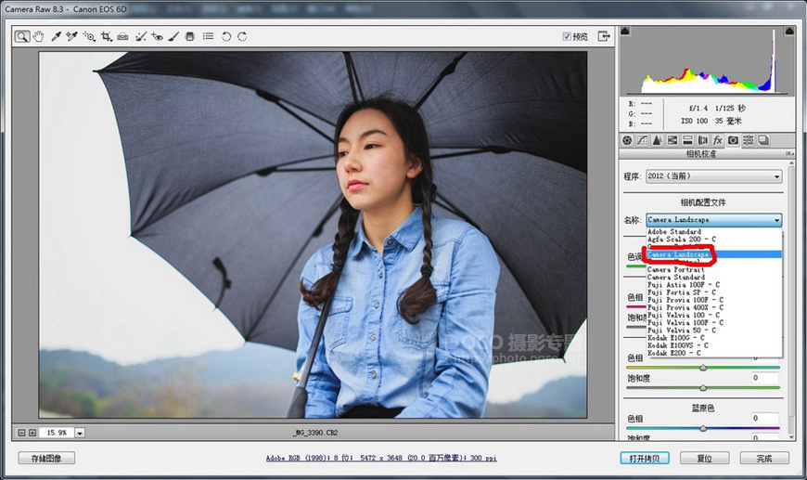The height and width of the screenshot is (480, 807).
Task: Click the blue primary hue value field
Action: (x=765, y=418)
